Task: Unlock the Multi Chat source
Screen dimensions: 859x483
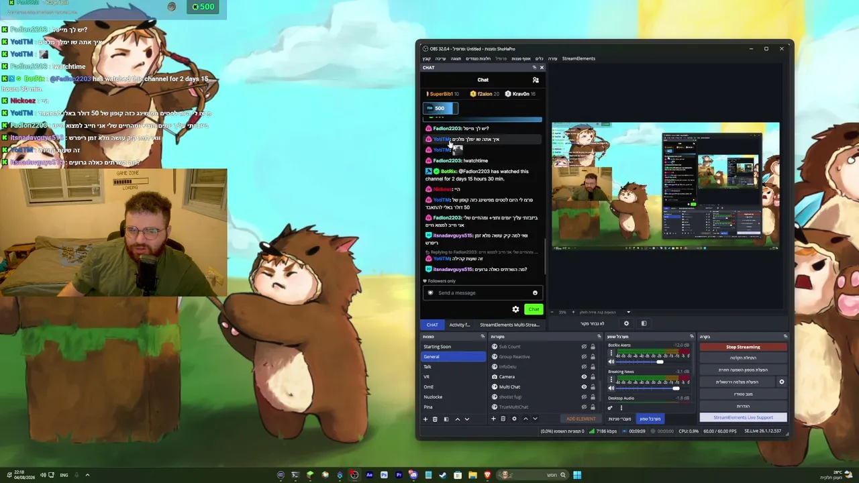Action: [x=593, y=387]
